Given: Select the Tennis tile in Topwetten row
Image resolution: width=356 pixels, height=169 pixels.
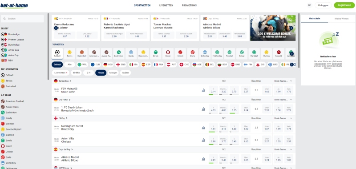Looking at the screenshot, I should pyautogui.click(x=69, y=53).
